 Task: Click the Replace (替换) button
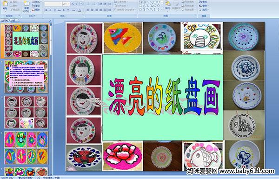(x=203, y=6)
